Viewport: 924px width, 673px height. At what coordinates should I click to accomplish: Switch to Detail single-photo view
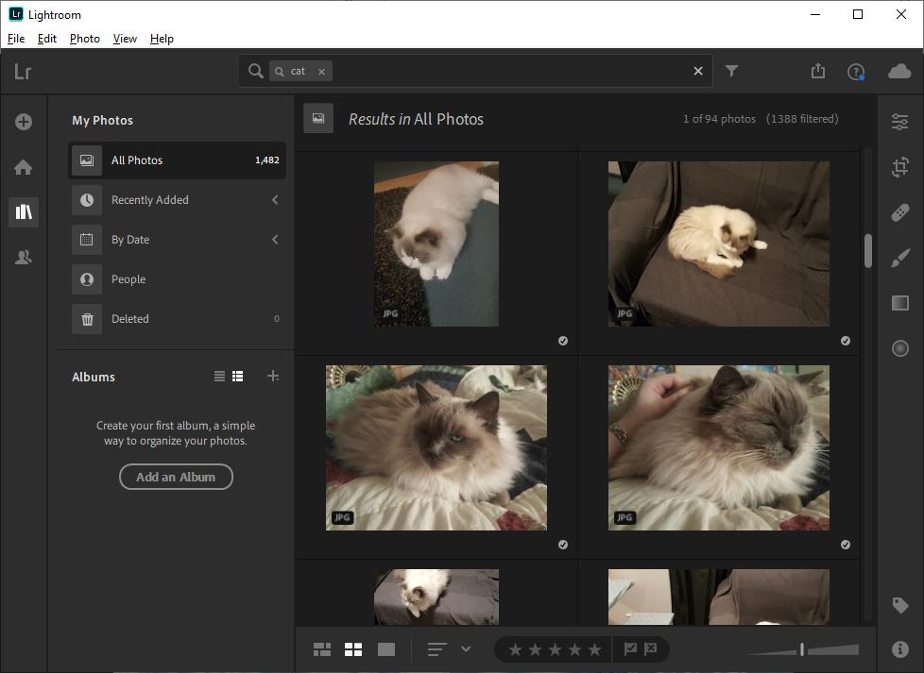(386, 649)
